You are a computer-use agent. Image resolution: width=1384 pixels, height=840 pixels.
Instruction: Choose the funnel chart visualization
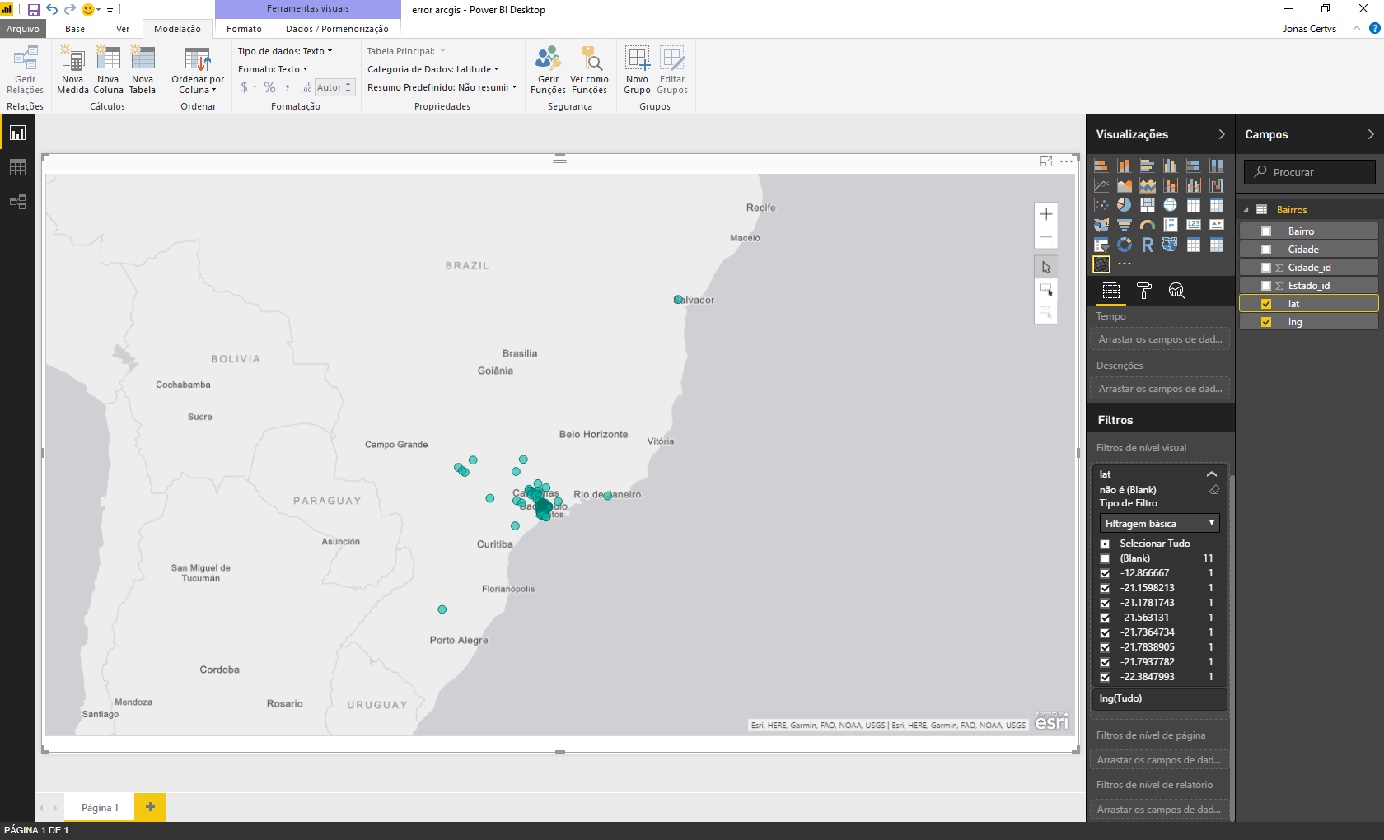[1124, 225]
